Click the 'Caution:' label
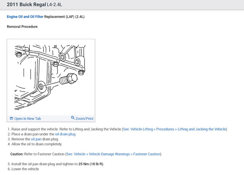The width and height of the screenshot is (244, 175). [x=17, y=154]
